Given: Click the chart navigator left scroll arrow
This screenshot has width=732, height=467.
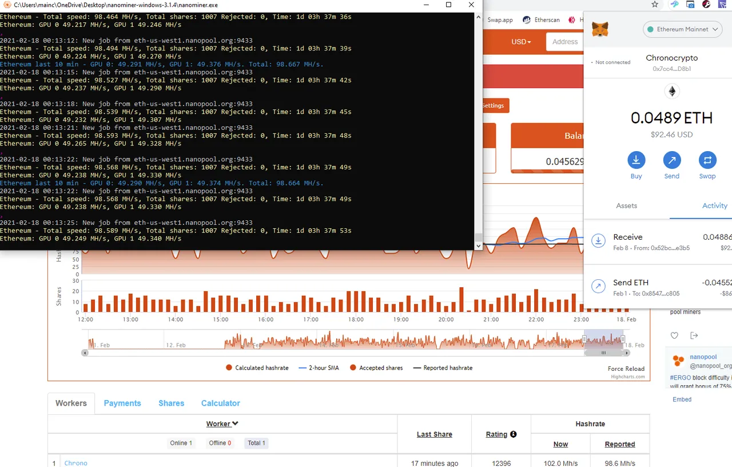Looking at the screenshot, I should coord(85,353).
